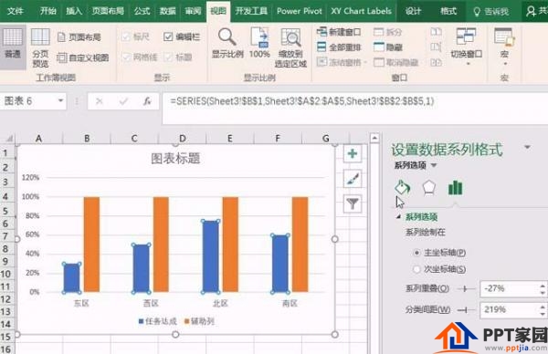Screen dimensions: 548x354
Task: Switch to the Power Pivot tab
Action: point(300,11)
